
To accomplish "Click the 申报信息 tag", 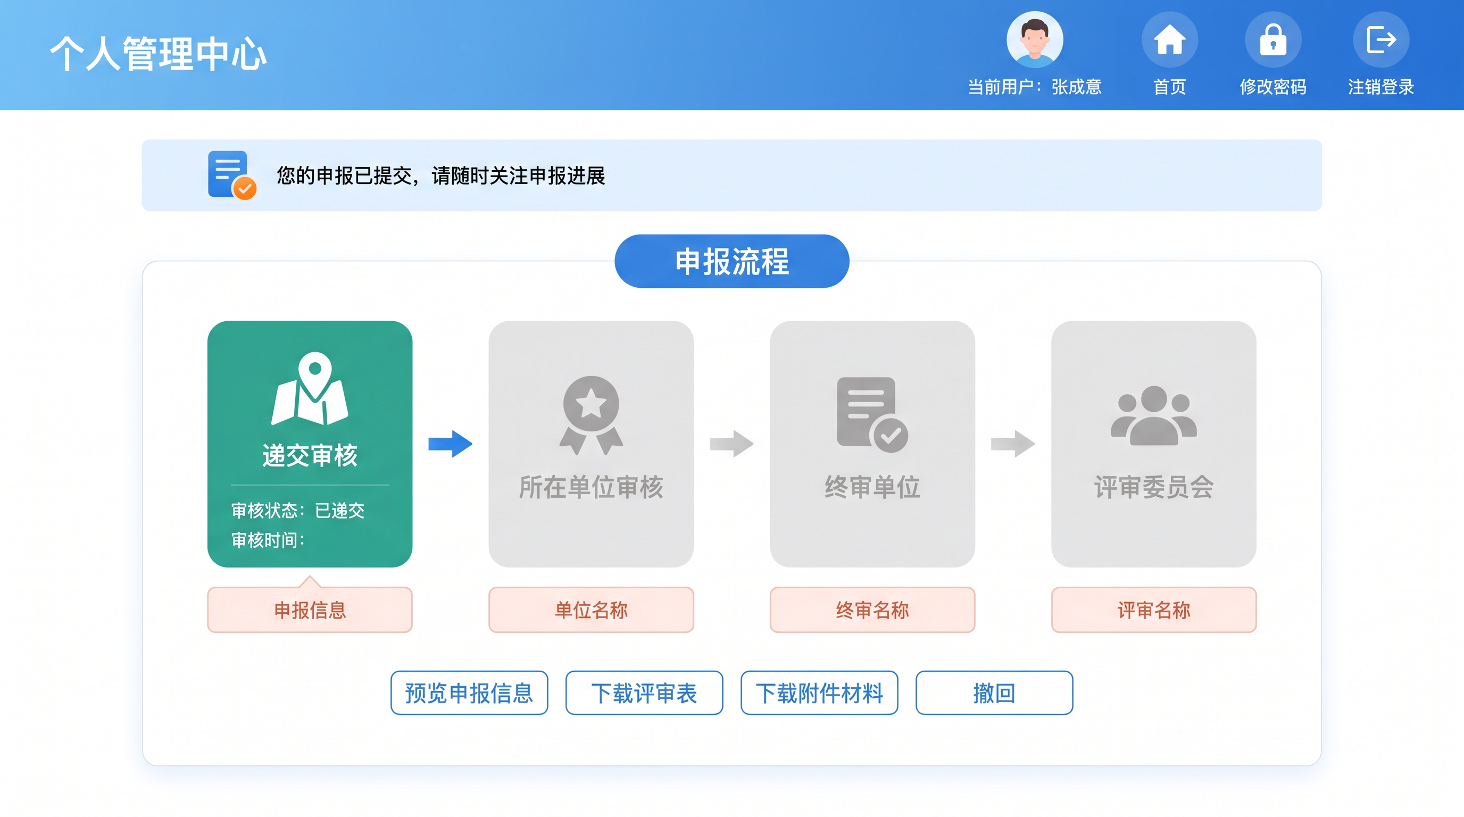I will tap(310, 610).
